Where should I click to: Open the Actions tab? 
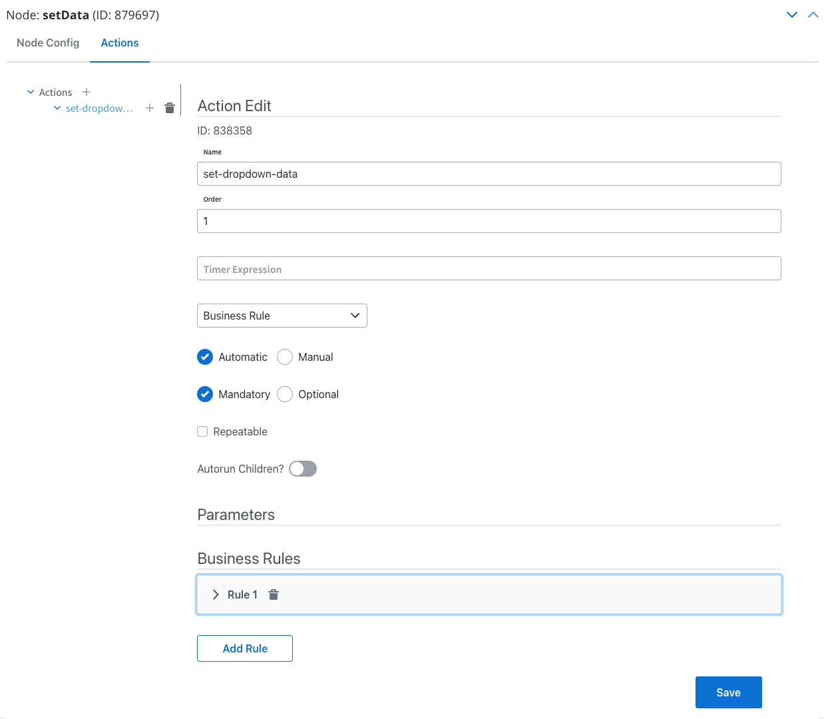pyautogui.click(x=120, y=43)
